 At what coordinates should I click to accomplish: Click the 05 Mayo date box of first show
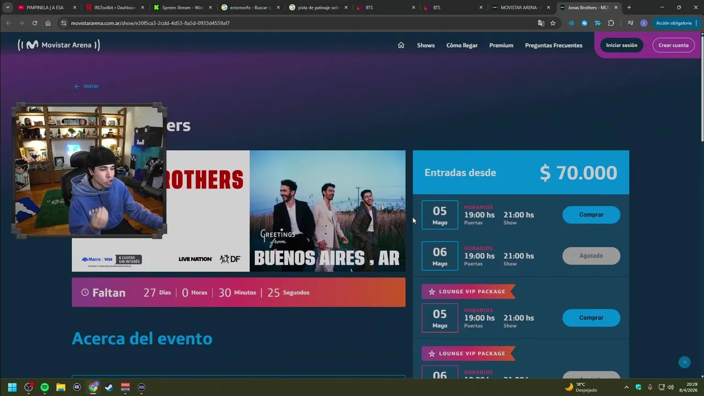[x=439, y=215]
